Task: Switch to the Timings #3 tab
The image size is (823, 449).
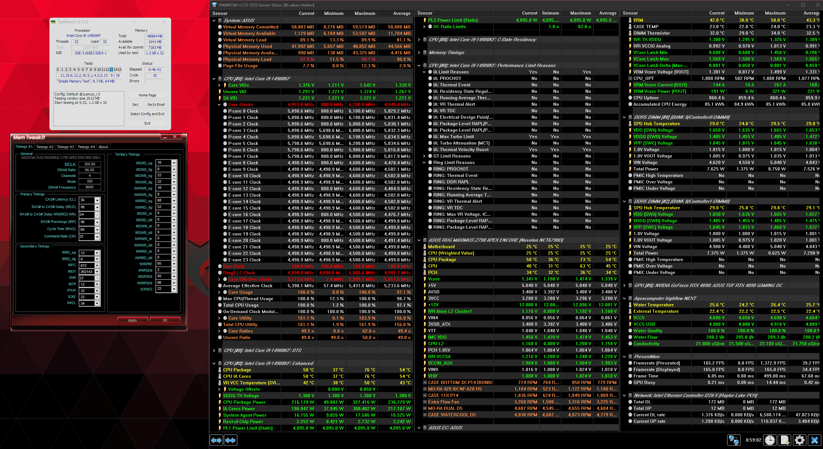Action: click(65, 147)
